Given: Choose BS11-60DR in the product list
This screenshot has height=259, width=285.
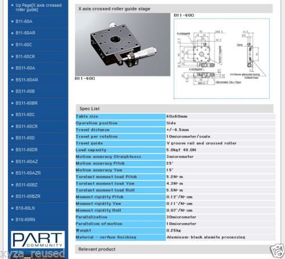Looking at the screenshot, I should [x=27, y=149].
